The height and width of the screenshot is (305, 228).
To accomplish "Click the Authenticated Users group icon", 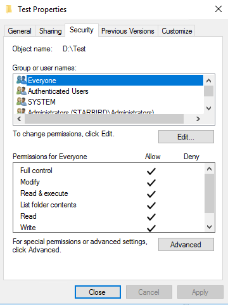I will [22, 91].
